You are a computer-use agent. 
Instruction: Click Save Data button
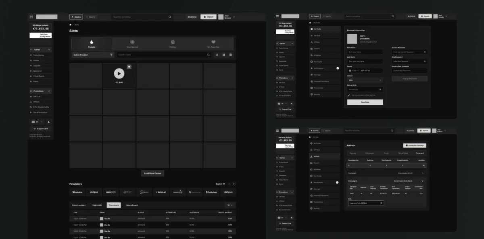tap(365, 102)
